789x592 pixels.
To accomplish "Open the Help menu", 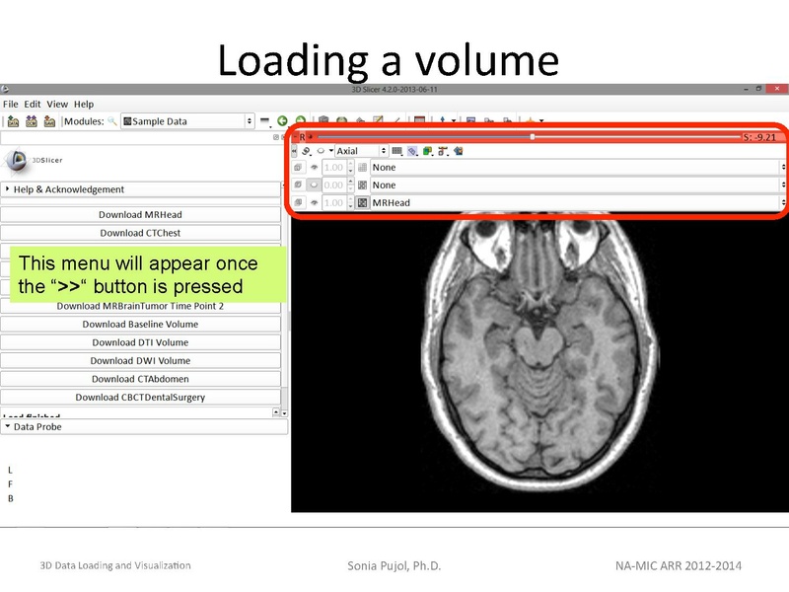I will [x=84, y=105].
